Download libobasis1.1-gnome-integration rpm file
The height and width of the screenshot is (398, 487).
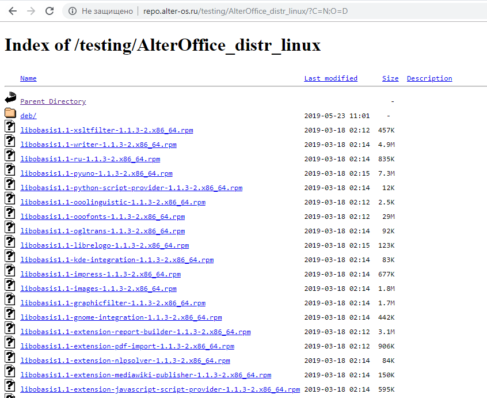click(x=121, y=317)
